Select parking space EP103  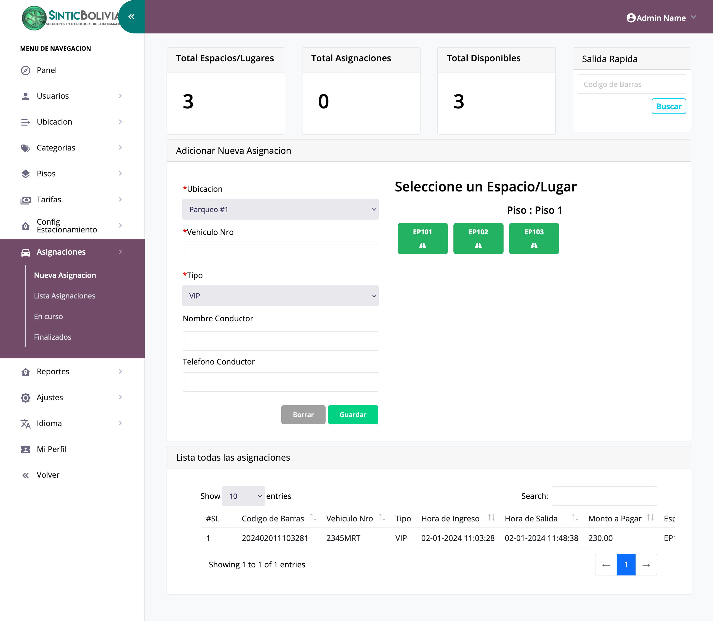[x=534, y=239]
